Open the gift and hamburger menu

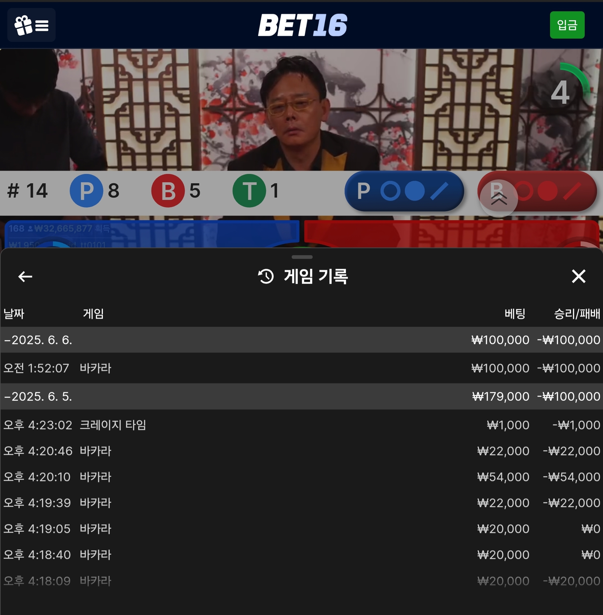click(x=31, y=25)
